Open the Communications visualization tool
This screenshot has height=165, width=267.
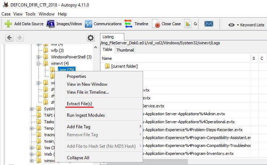88,24
